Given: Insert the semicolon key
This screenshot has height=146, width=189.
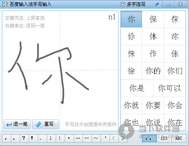Looking at the screenshot, I should [51, 138].
